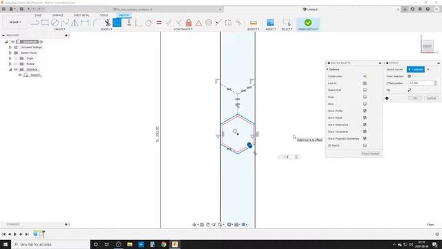Apply the Tangent constraint

pos(148,23)
